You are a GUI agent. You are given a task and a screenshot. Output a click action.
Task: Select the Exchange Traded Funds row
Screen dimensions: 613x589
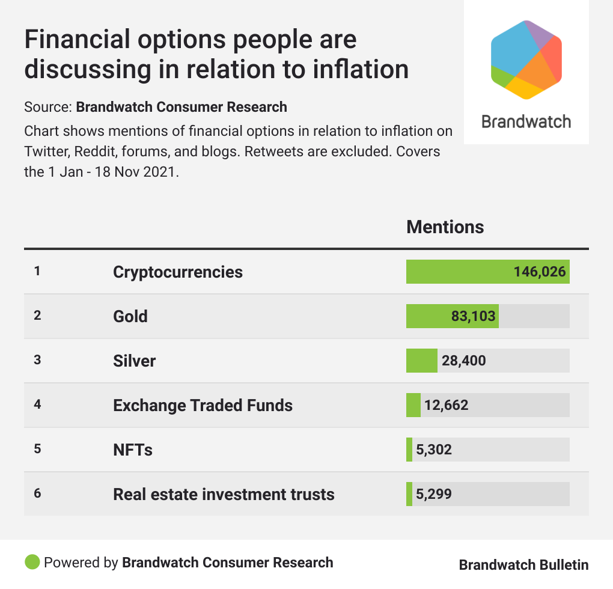[203, 405]
